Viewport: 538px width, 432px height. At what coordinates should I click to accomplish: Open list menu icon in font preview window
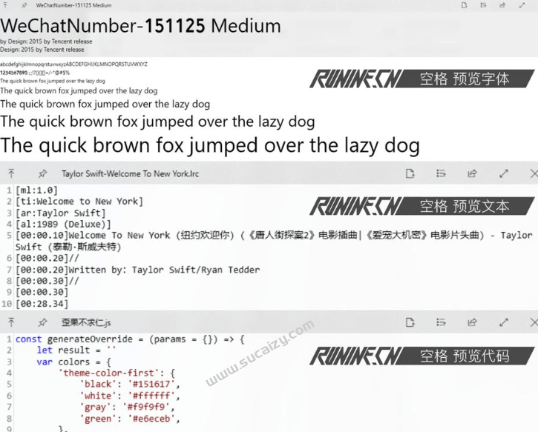coord(483,5)
